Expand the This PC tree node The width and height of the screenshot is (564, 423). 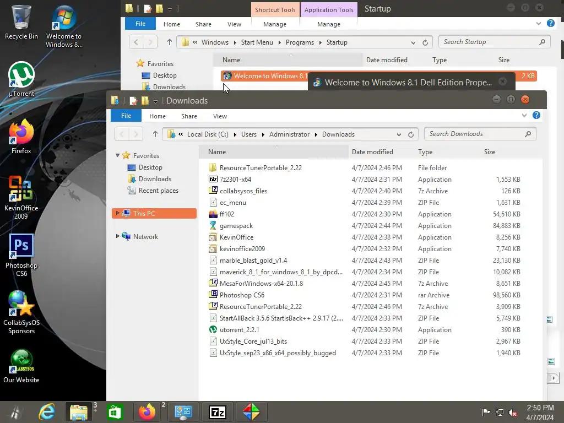point(118,213)
